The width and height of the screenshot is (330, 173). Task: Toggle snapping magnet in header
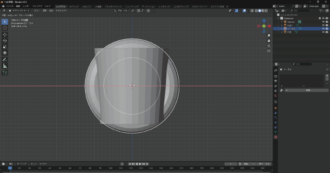point(139,10)
